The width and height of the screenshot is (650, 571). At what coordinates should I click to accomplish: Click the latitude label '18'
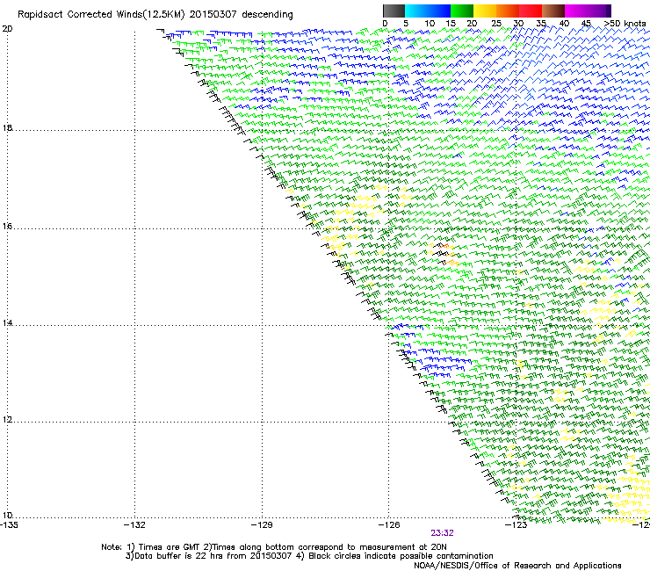point(7,127)
